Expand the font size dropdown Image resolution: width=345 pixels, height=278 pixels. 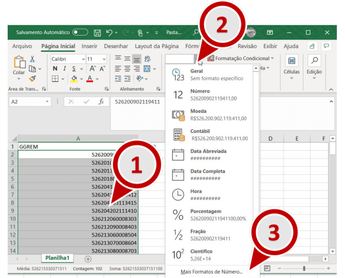coord(105,59)
